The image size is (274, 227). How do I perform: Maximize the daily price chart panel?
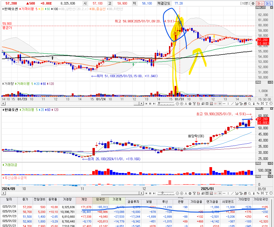272,109
